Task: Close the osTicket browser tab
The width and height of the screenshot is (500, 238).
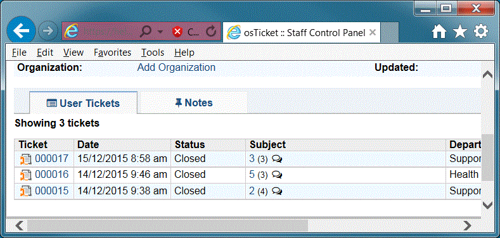Action: tap(373, 32)
